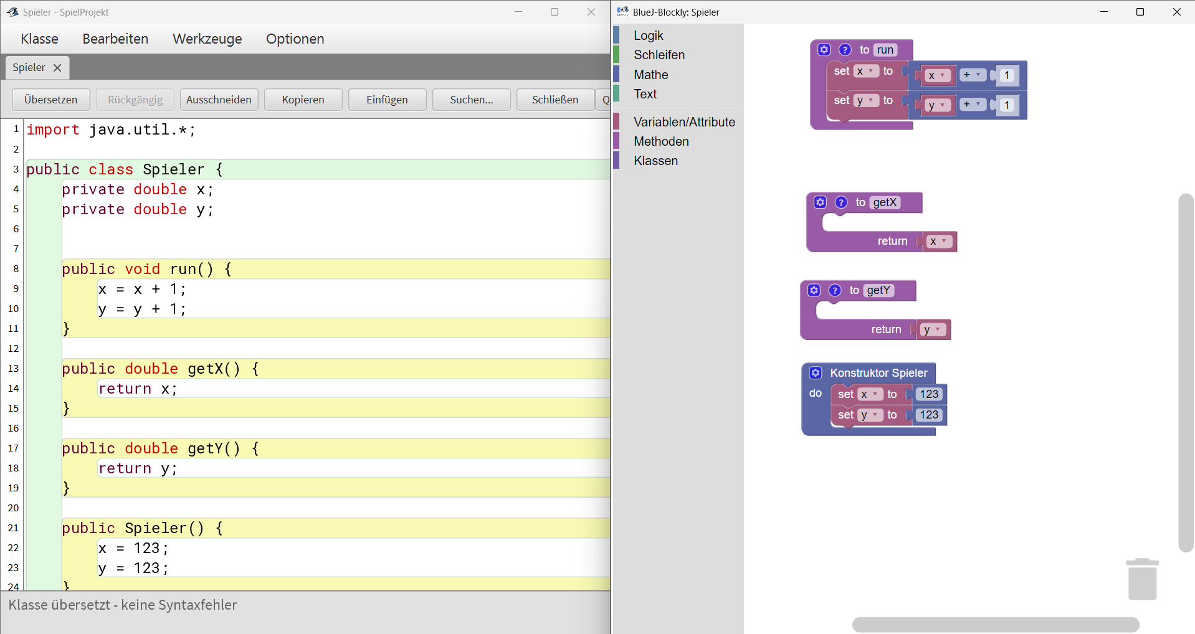Click the Übersetzen button

coord(51,100)
